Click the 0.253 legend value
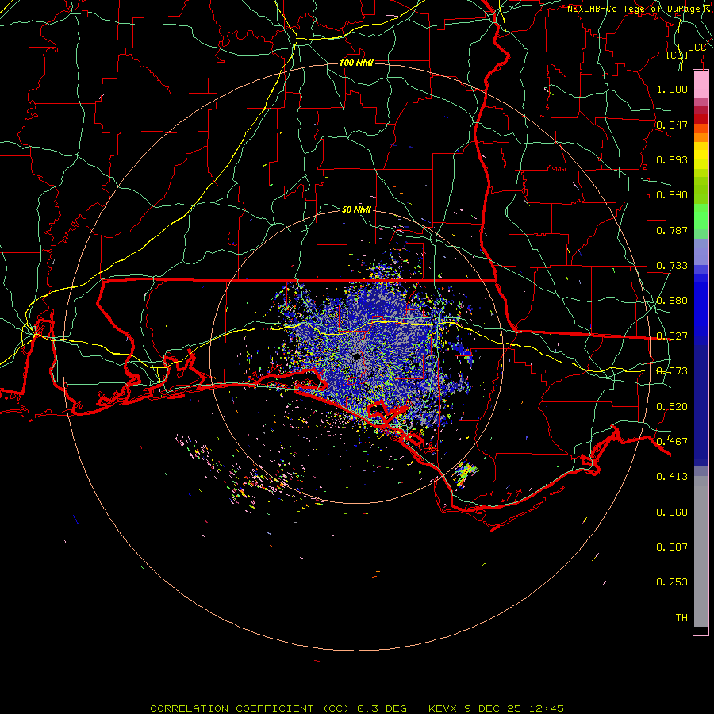714x714 pixels. [x=672, y=582]
